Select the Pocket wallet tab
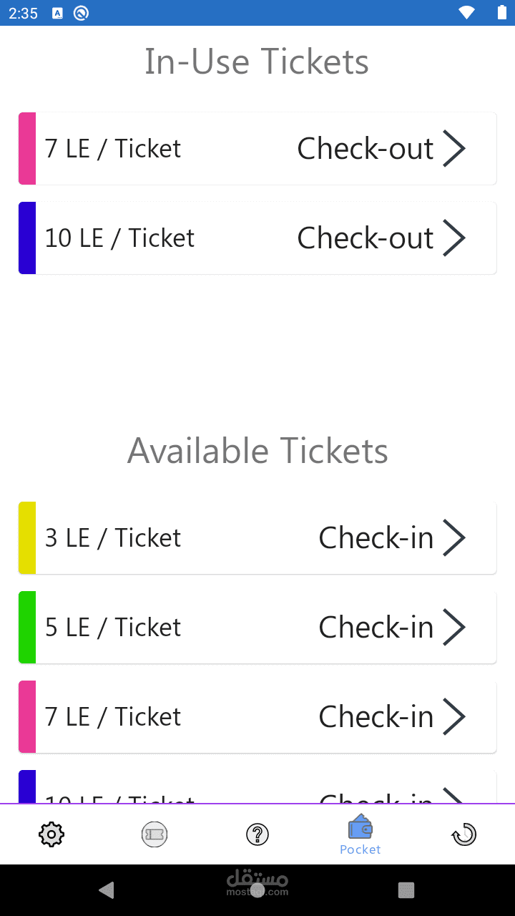Viewport: 515px width, 916px height. [360, 834]
